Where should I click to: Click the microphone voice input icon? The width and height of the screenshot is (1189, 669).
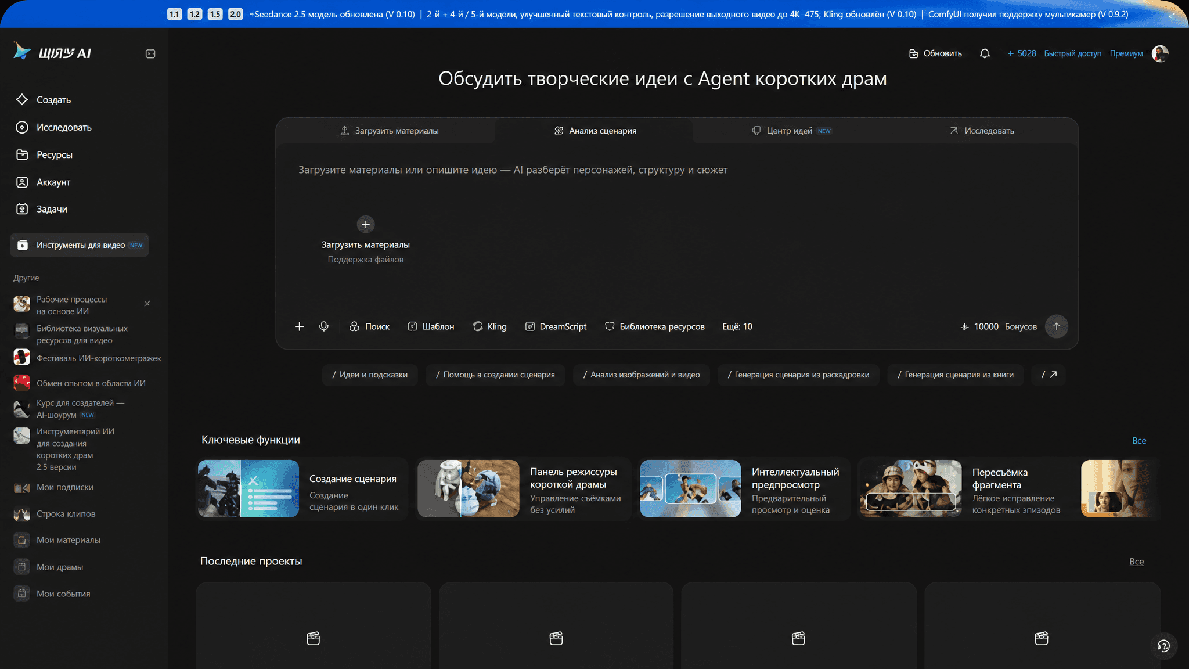coord(324,326)
